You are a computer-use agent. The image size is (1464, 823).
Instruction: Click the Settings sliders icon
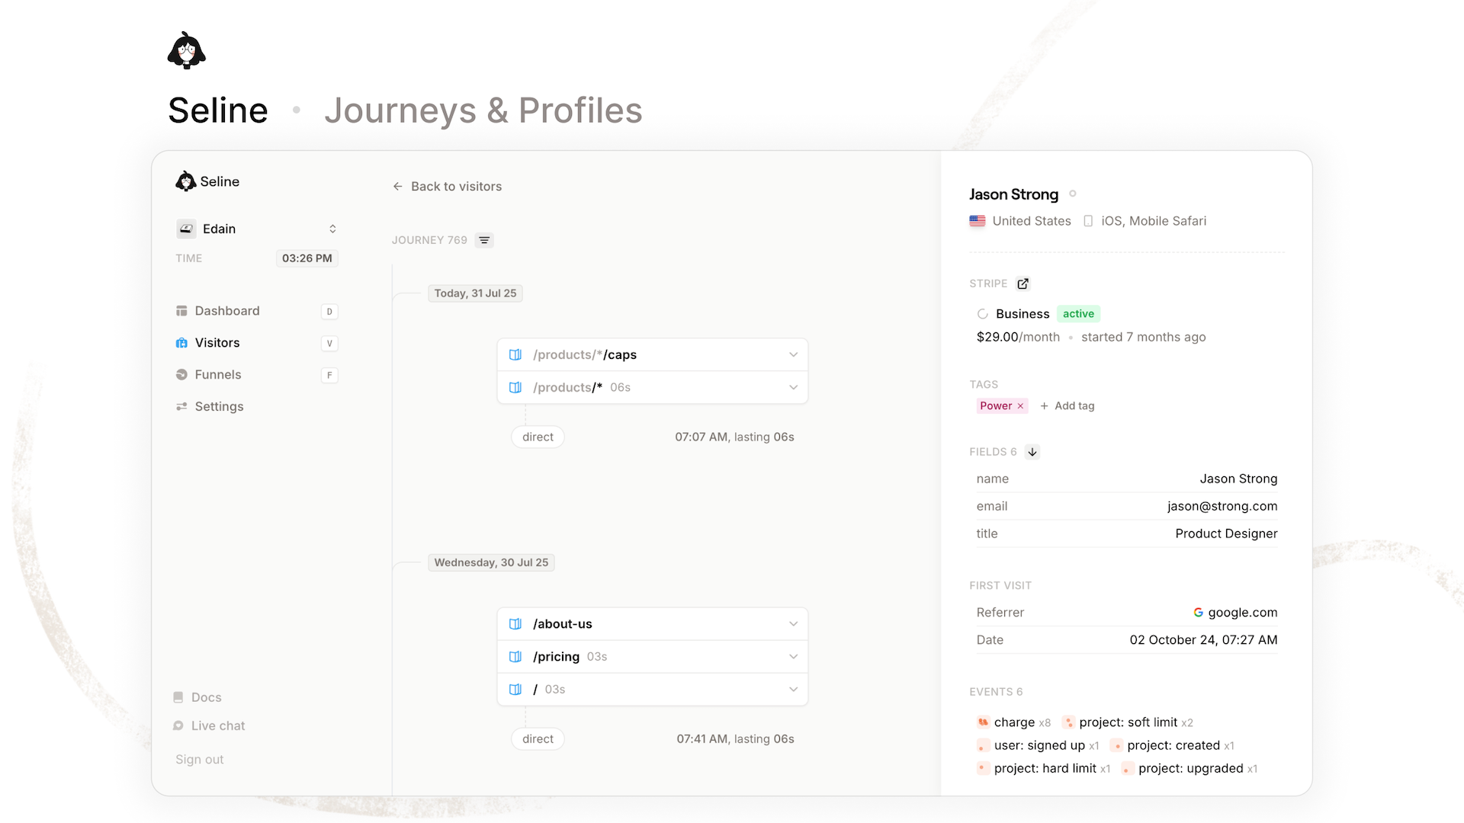[181, 407]
